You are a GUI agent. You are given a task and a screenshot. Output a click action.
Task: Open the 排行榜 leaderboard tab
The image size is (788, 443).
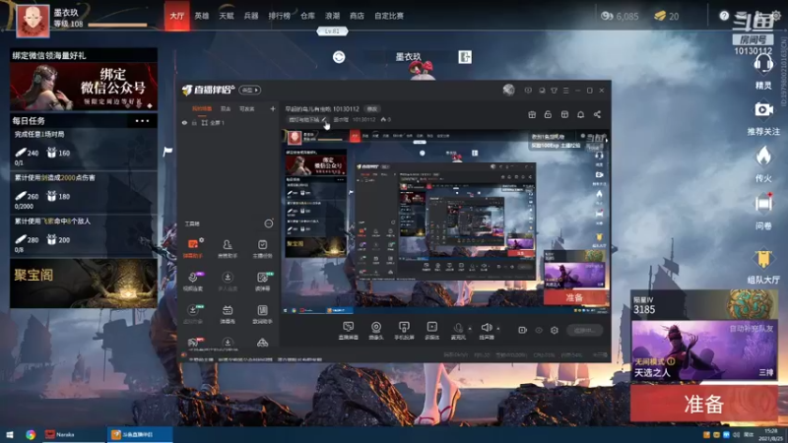[x=280, y=16]
